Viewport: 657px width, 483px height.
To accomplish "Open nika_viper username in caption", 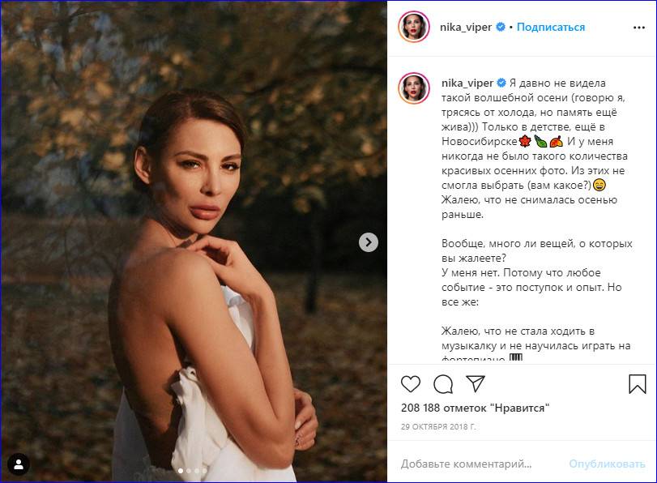I will (467, 83).
